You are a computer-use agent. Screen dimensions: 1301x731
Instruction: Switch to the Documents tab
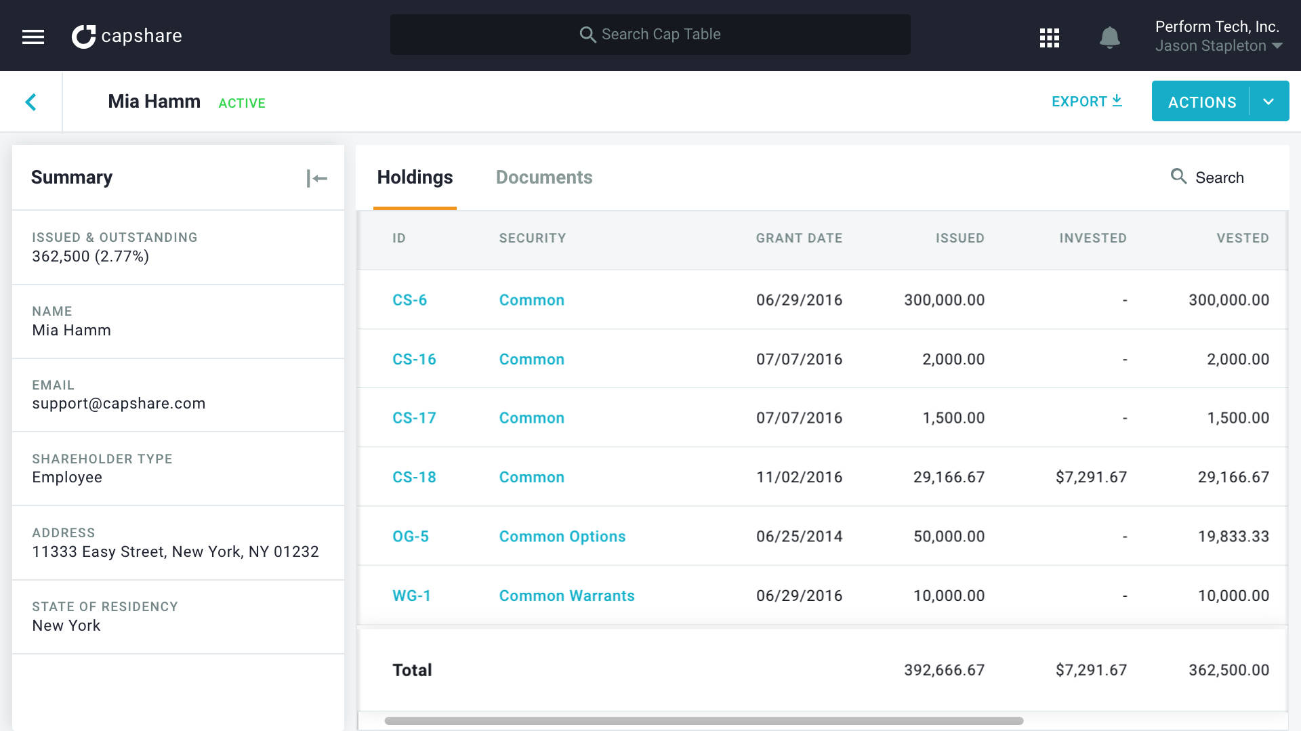click(x=544, y=177)
